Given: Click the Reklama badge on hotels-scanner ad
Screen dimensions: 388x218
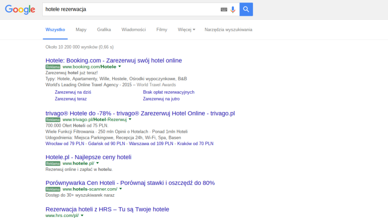Looking at the screenshot, I should [x=53, y=189].
